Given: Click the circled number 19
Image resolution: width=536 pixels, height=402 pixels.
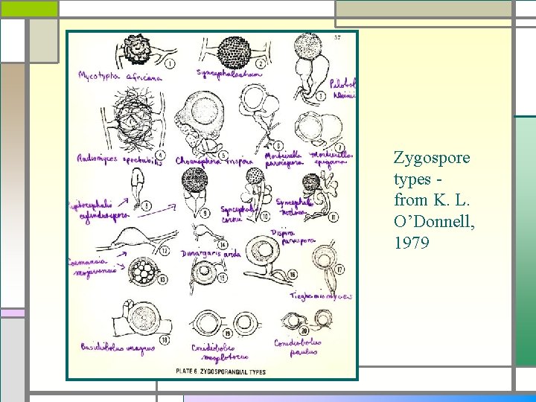Looking at the screenshot, I should pos(227,334).
